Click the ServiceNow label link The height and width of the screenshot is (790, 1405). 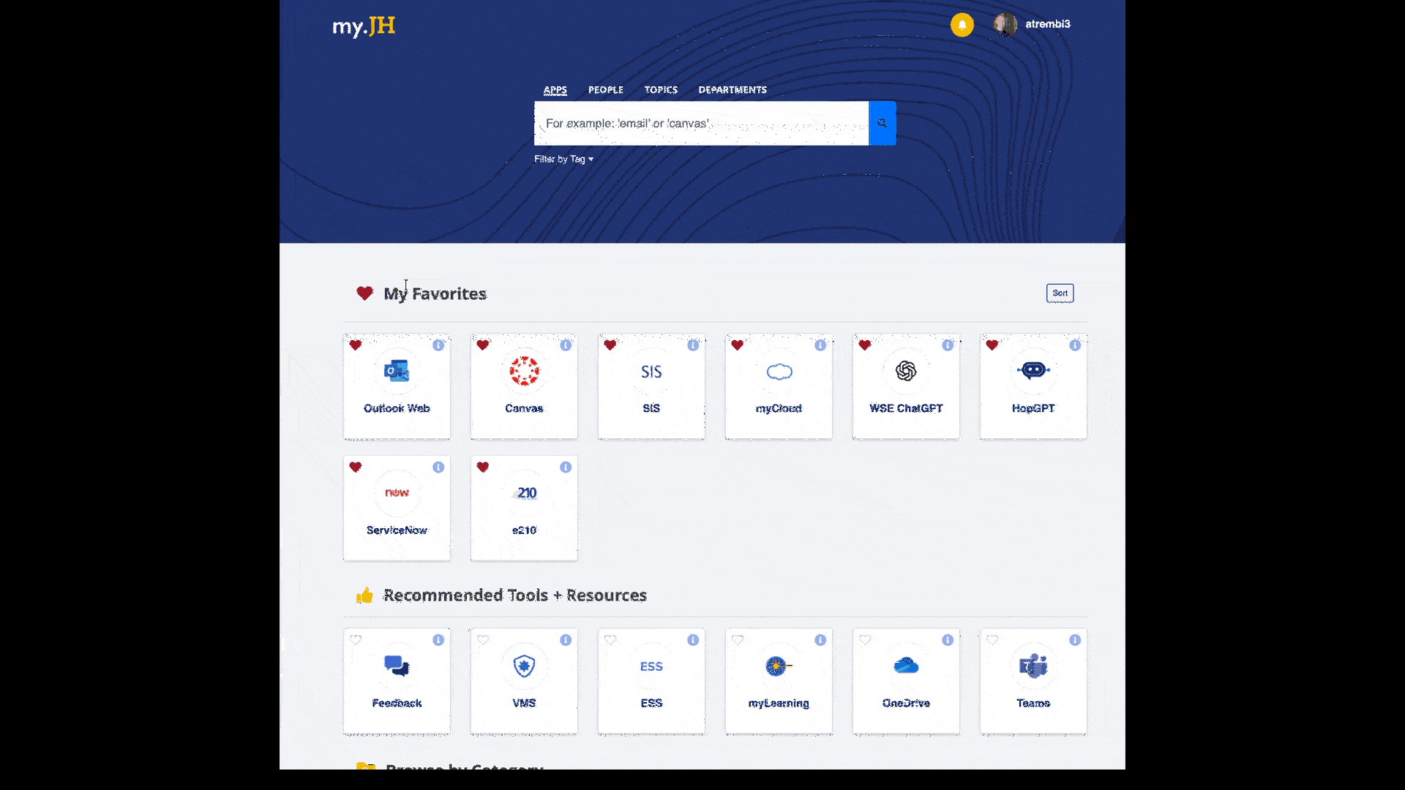click(397, 530)
